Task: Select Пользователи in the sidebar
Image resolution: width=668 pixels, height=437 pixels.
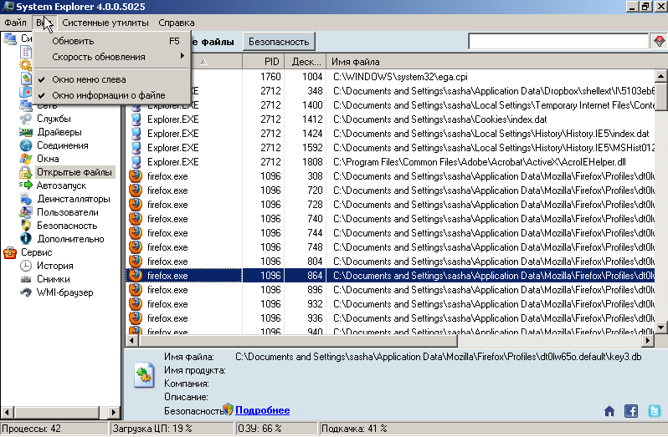Action: click(x=67, y=212)
